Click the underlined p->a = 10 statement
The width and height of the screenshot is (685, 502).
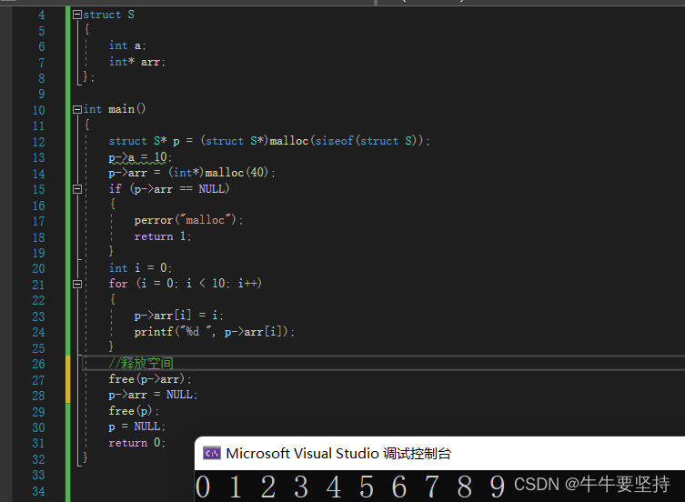click(140, 156)
